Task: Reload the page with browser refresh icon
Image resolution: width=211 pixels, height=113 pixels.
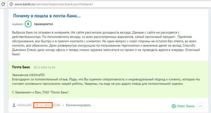Action: point(3,4)
